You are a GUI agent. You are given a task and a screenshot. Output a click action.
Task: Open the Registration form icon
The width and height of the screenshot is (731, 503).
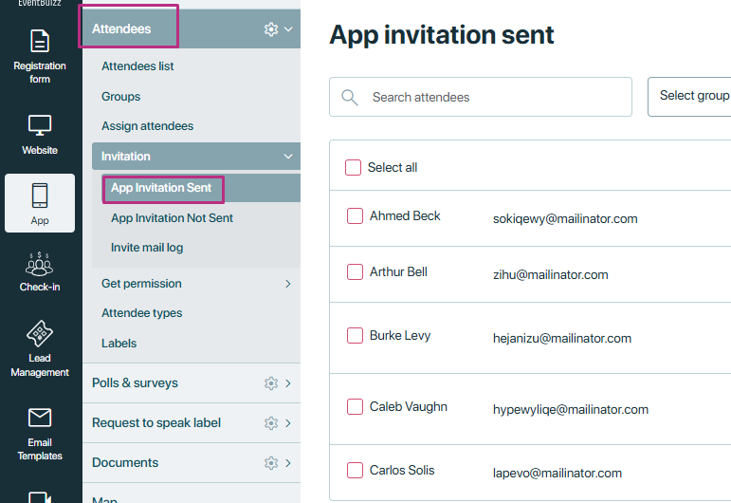40,41
